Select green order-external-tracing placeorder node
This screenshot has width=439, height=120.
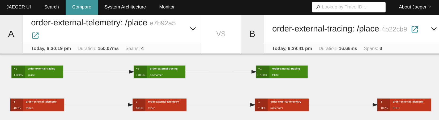[x=159, y=72]
